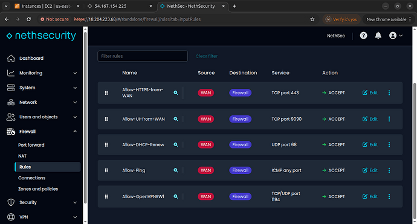Expand the Security menu chevron

coord(76,202)
